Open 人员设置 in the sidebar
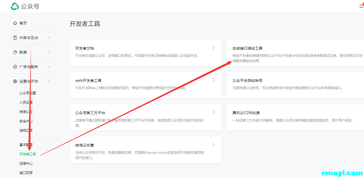Viewport: 364px width, 178px height. tap(26, 102)
